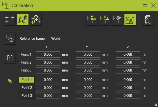The width and height of the screenshot is (158, 107).
Task: Click the top Point 1 X field
Action: point(48,54)
